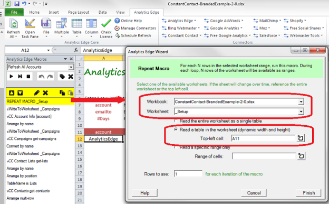329x204 pixels.
Task: Step through macro with step button
Action: pos(20,76)
